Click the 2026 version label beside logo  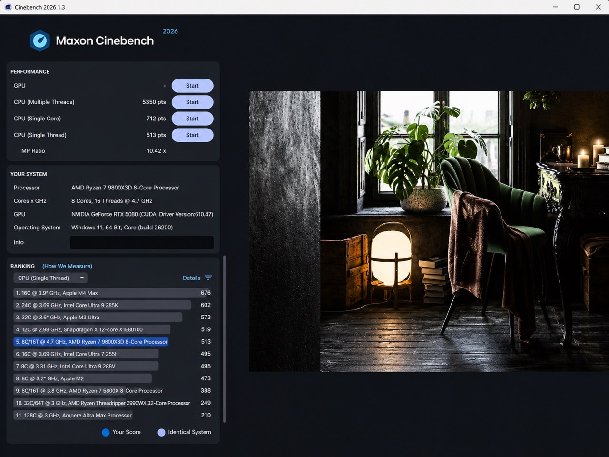click(x=170, y=31)
